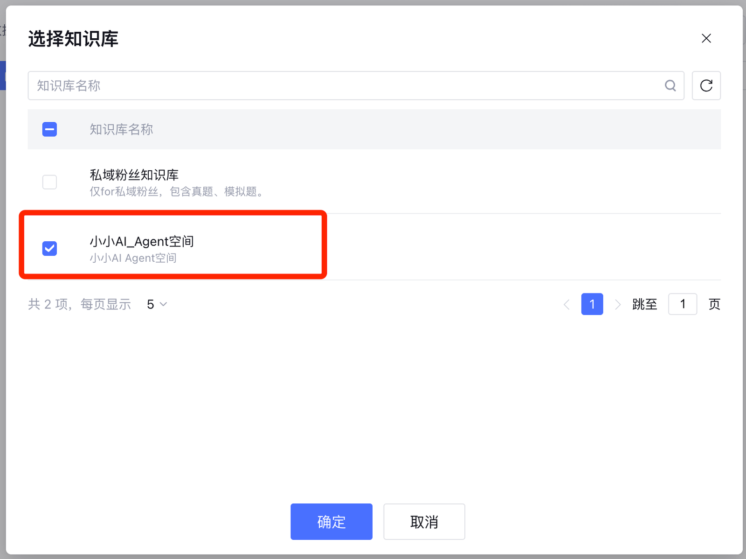
Task: Click the 小小AI_Agent空间 row title
Action: pos(142,241)
